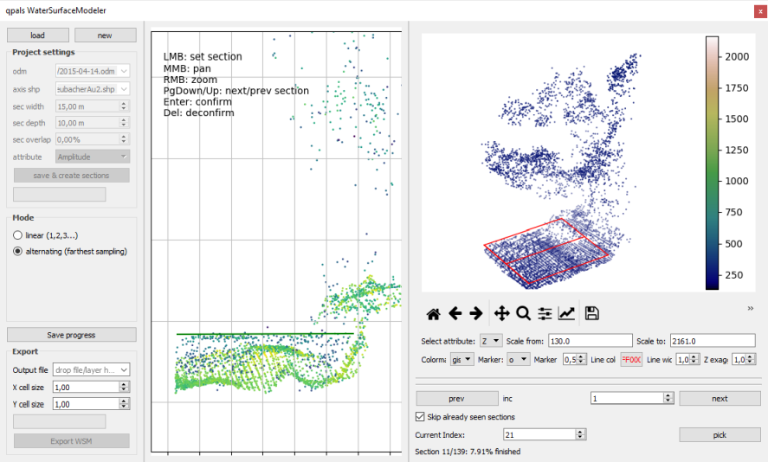The width and height of the screenshot is (768, 462).
Task: Click the save figure floppy icon
Action: click(x=592, y=313)
